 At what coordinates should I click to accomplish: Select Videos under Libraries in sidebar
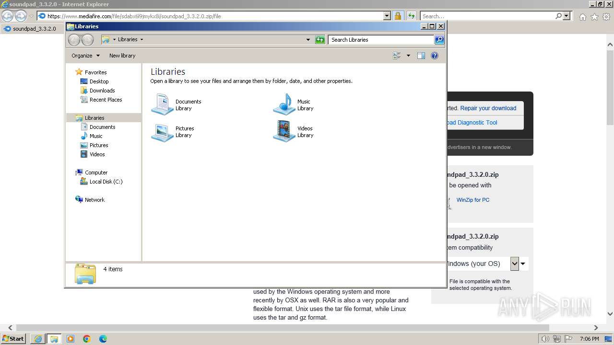(97, 154)
